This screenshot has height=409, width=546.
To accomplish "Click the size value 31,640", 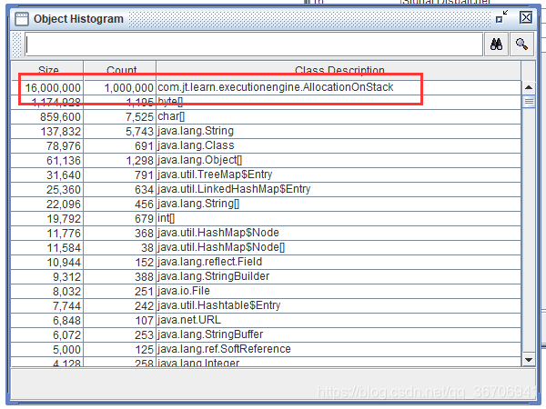I will (x=64, y=175).
